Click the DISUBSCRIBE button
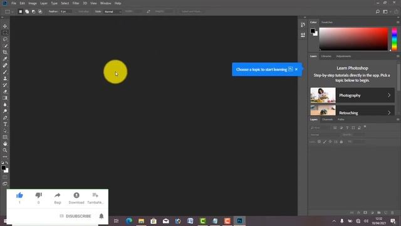Screen dimensions: 401x226 point(78,216)
